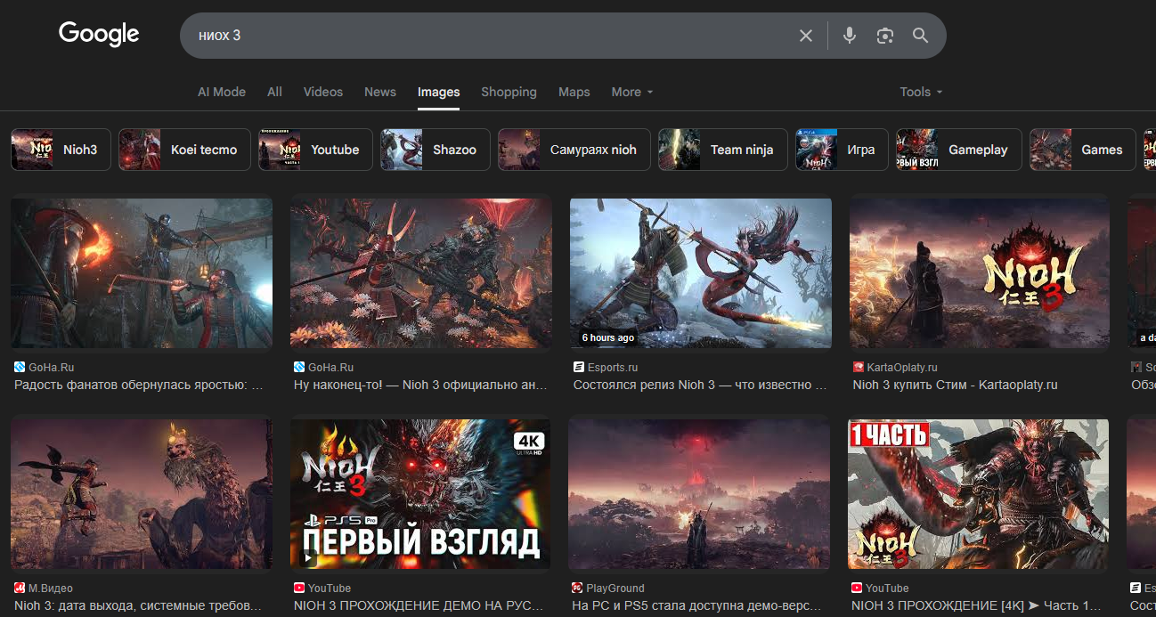Open GoHa.Ru image of samurai with flaming weapon

point(142,272)
